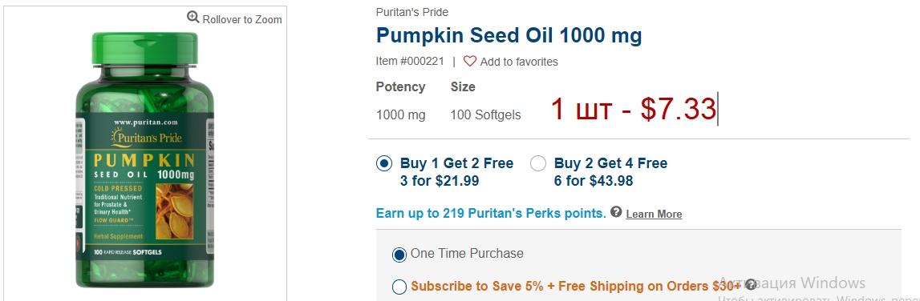The width and height of the screenshot is (920, 301).
Task: Select the 100 Softgels size option
Action: click(x=485, y=114)
